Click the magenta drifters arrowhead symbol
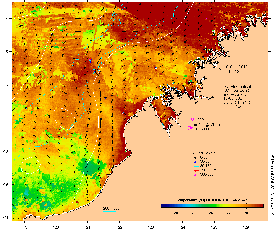The image size is (277, 230). click(190, 128)
